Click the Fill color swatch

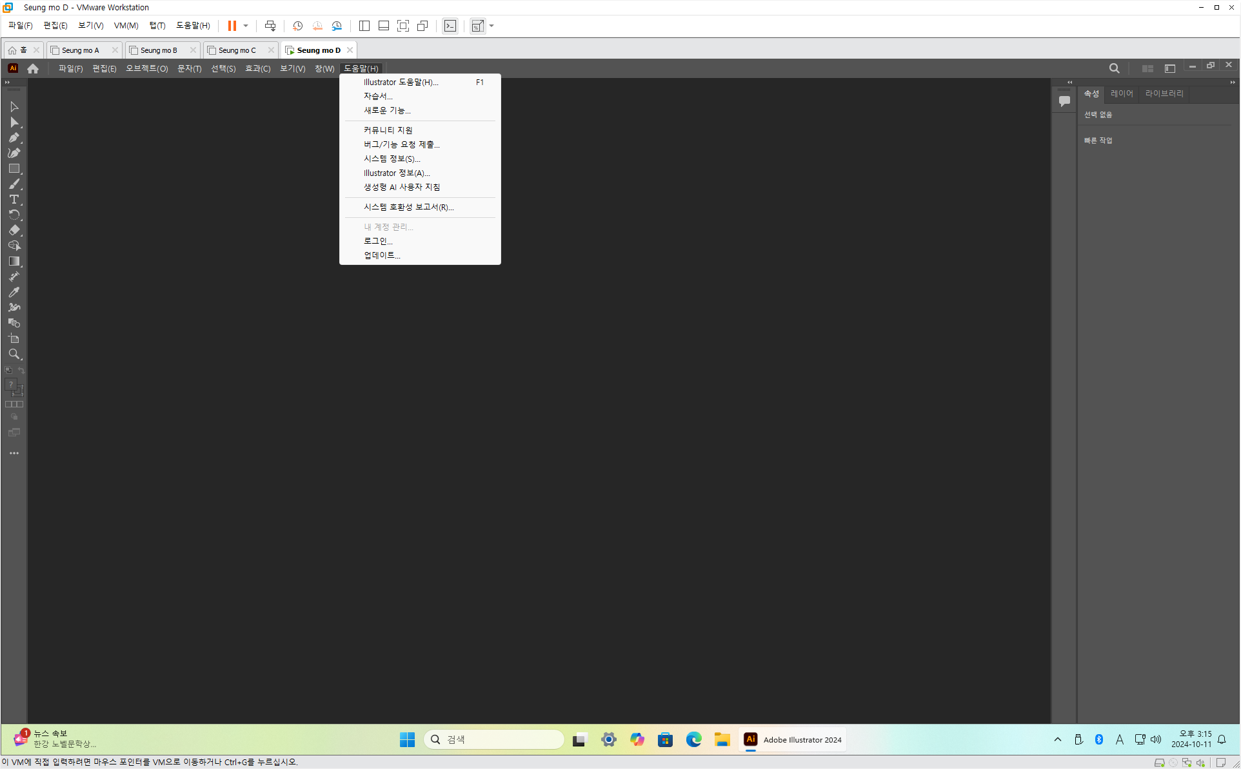11,385
